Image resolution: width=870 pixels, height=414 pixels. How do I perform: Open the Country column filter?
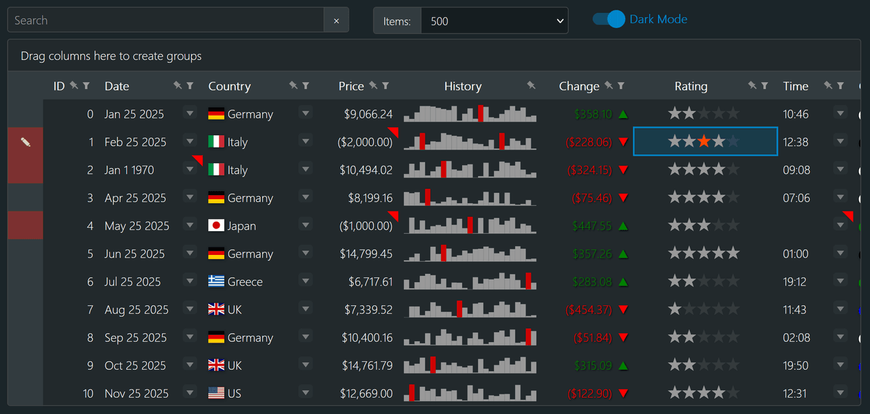[x=306, y=86]
